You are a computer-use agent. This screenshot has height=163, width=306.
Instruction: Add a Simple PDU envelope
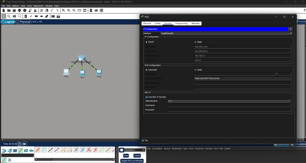53,16
